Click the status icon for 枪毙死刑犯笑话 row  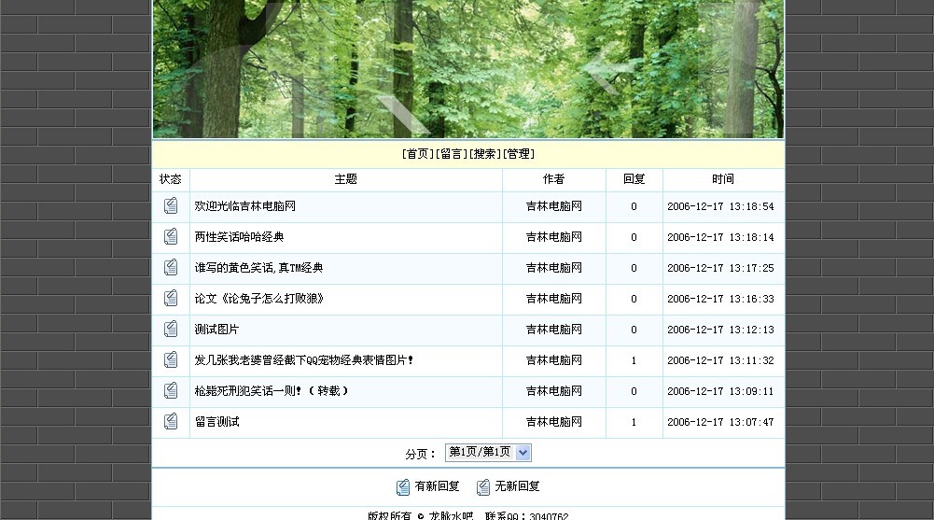tap(171, 391)
